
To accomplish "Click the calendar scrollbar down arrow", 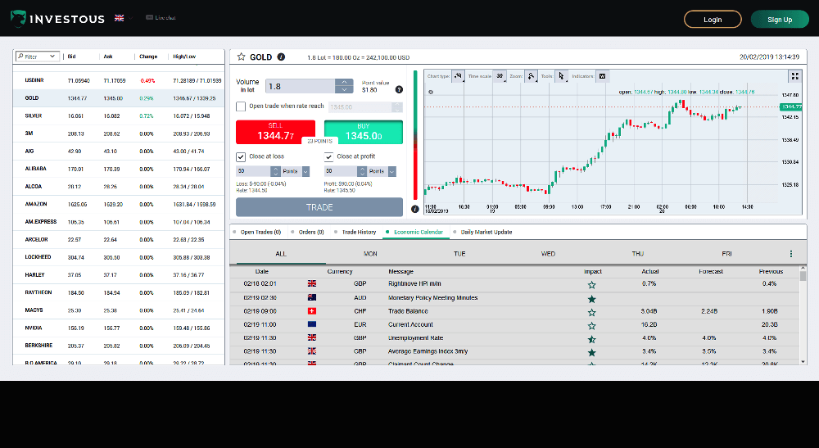I will click(803, 361).
